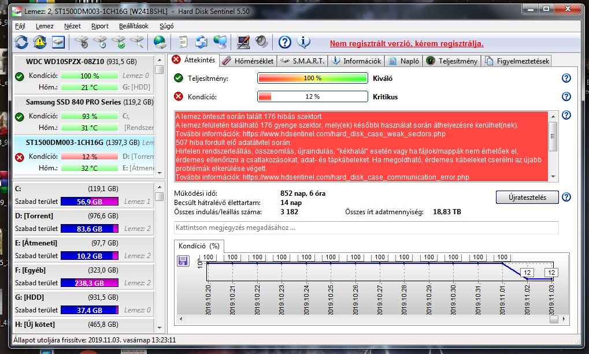Open the disk information window toolbar icon
This screenshot has width=589, height=354.
click(x=58, y=42)
